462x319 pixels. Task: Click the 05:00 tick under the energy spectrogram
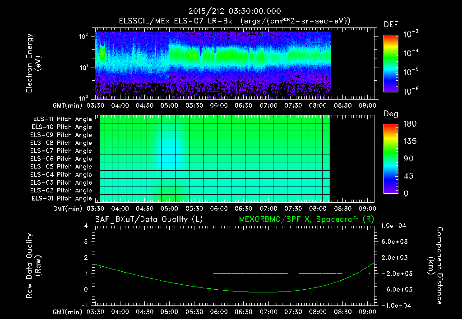coord(169,105)
